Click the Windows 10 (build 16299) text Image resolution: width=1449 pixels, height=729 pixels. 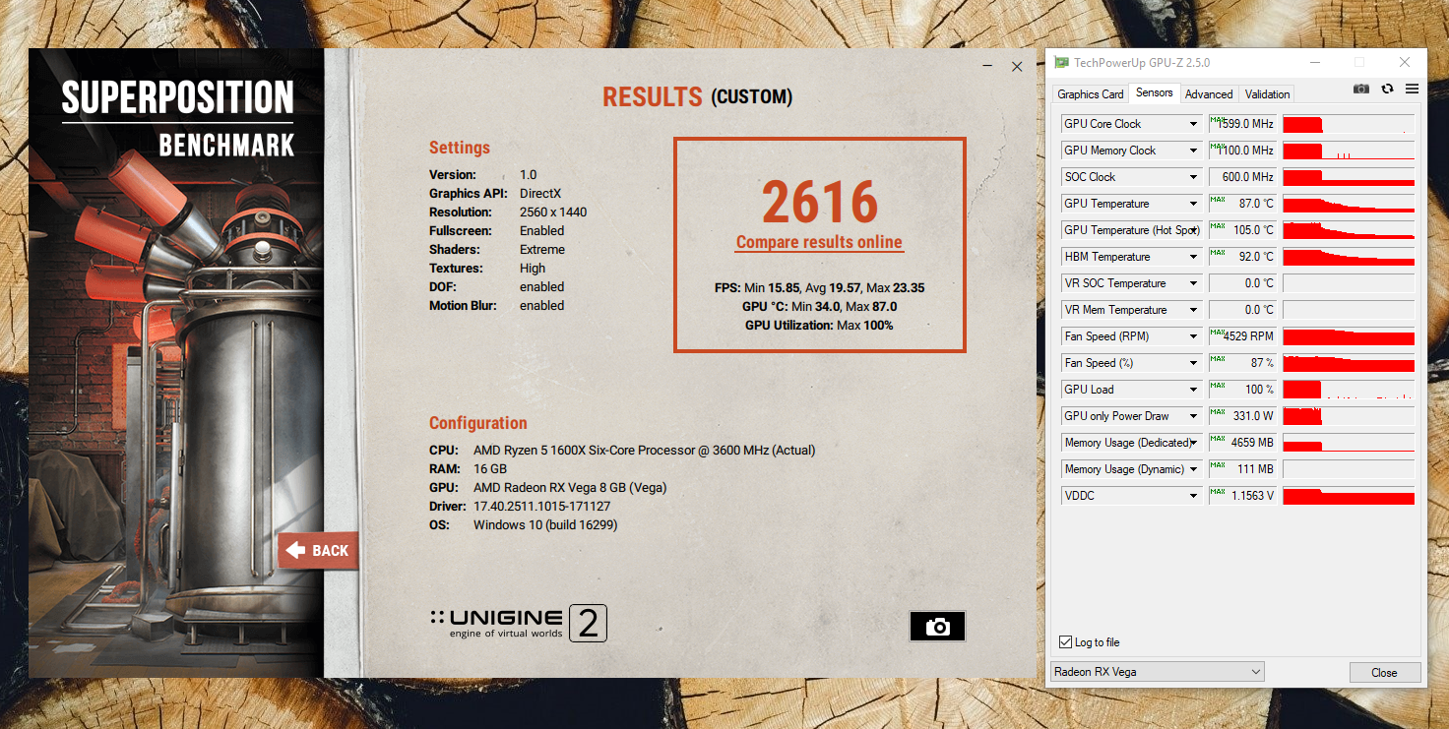click(545, 525)
